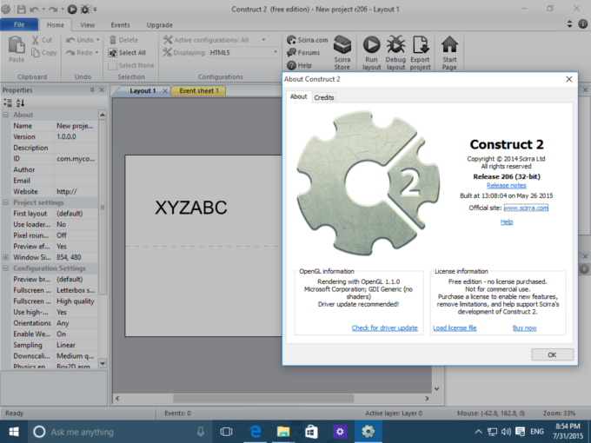Screen dimensions: 591x443
Task: Switch to the Events ribbon tab
Action: [120, 25]
